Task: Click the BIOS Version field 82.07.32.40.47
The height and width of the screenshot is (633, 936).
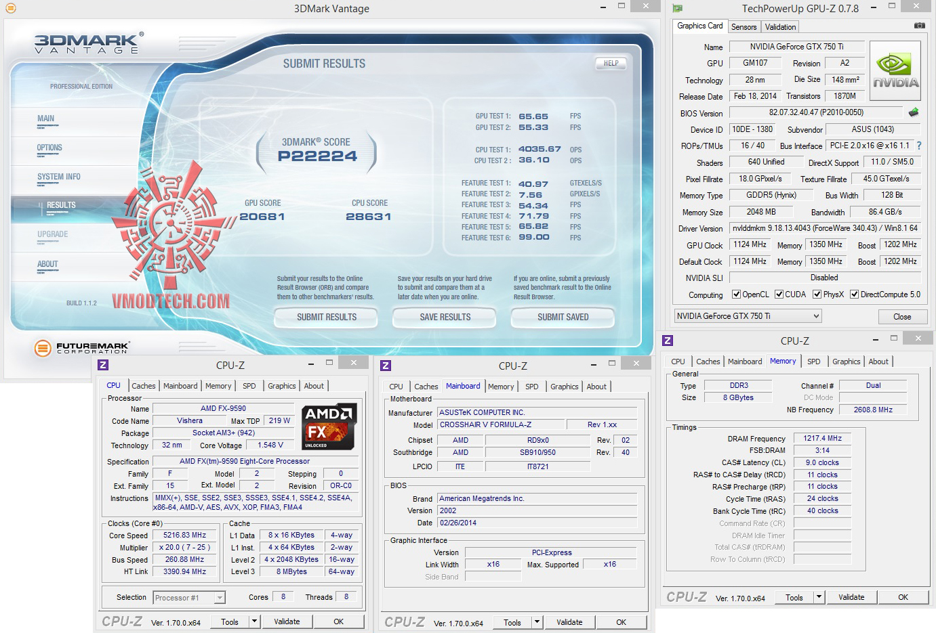Action: click(x=816, y=112)
